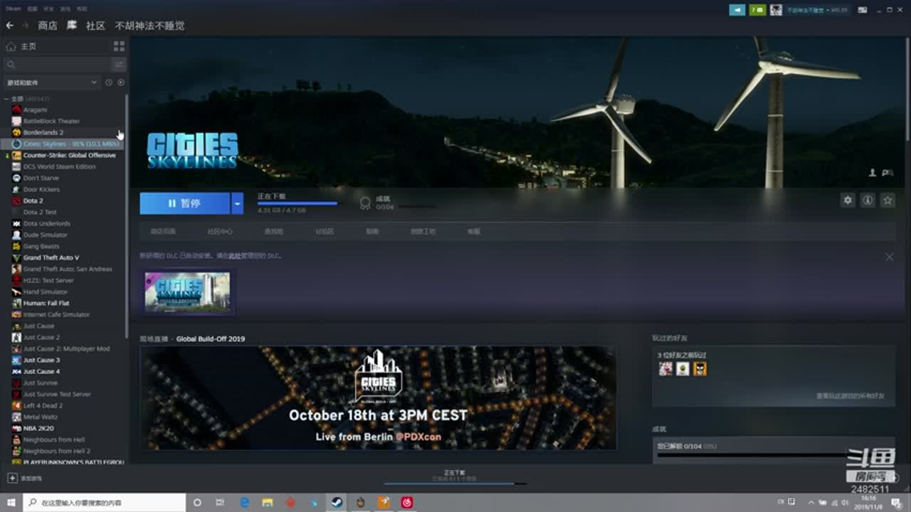The width and height of the screenshot is (911, 512).
Task: Click the back navigation arrow
Action: coord(9,26)
